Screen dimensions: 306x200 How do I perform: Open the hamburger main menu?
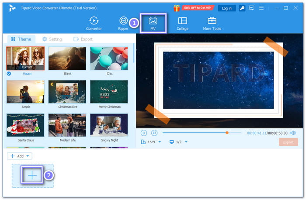(261, 8)
